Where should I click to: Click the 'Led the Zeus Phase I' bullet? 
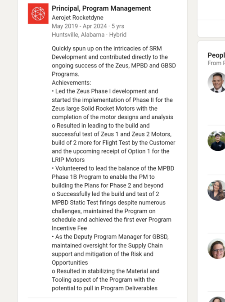(x=112, y=104)
